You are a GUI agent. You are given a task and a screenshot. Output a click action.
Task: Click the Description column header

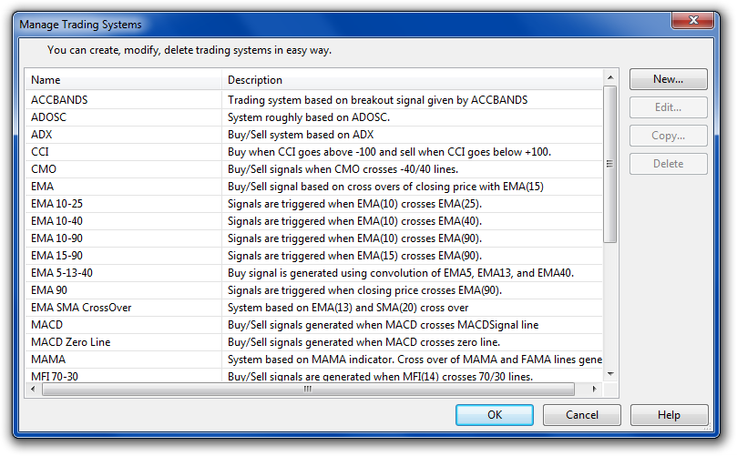point(412,80)
